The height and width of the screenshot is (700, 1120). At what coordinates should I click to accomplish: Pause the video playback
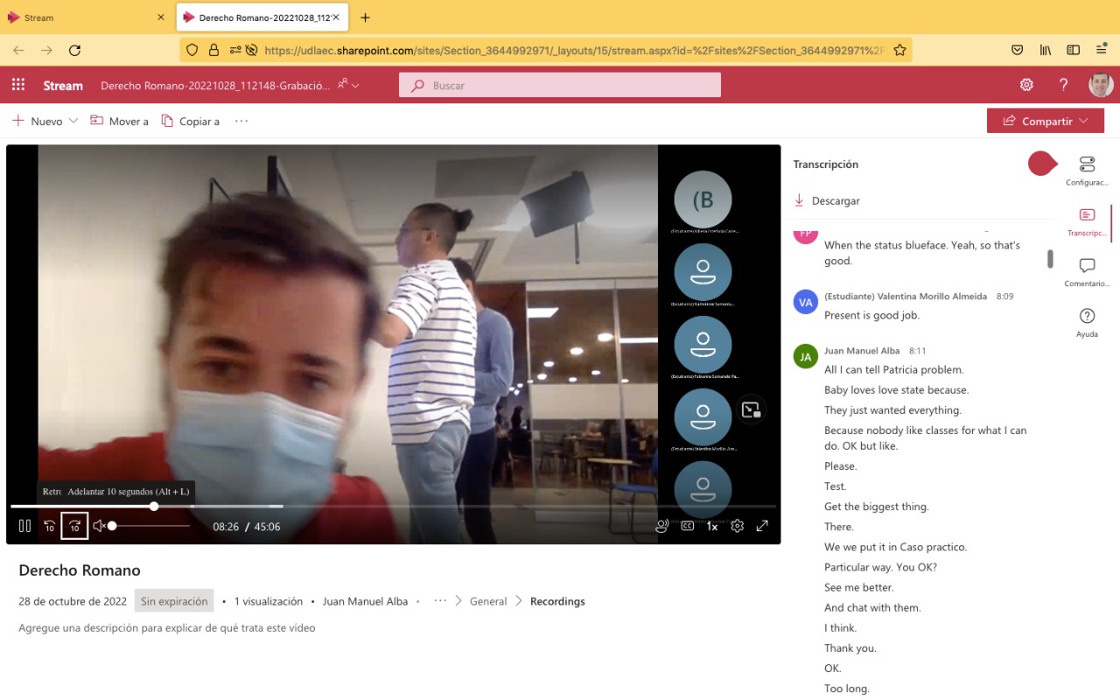[24, 526]
